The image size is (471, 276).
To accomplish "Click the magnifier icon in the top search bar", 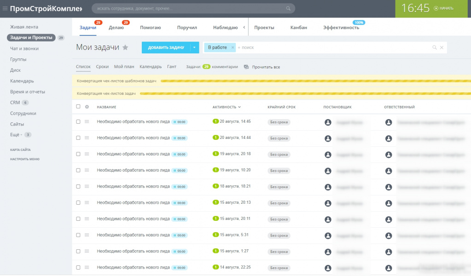I will point(288,8).
